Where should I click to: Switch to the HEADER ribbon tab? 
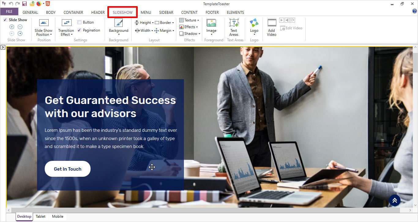click(x=98, y=13)
